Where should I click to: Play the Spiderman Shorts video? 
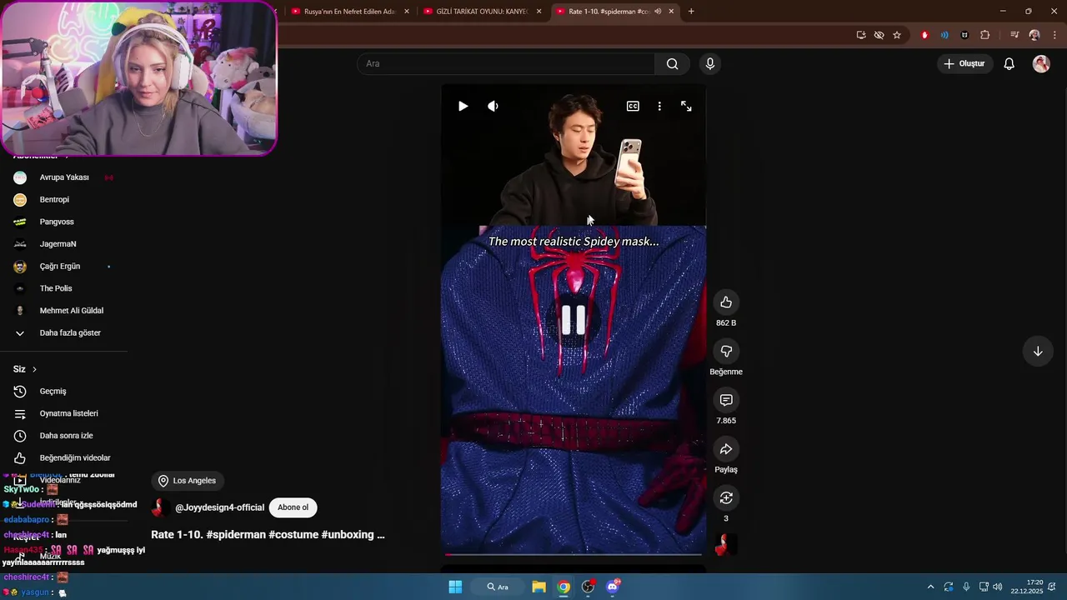463,106
